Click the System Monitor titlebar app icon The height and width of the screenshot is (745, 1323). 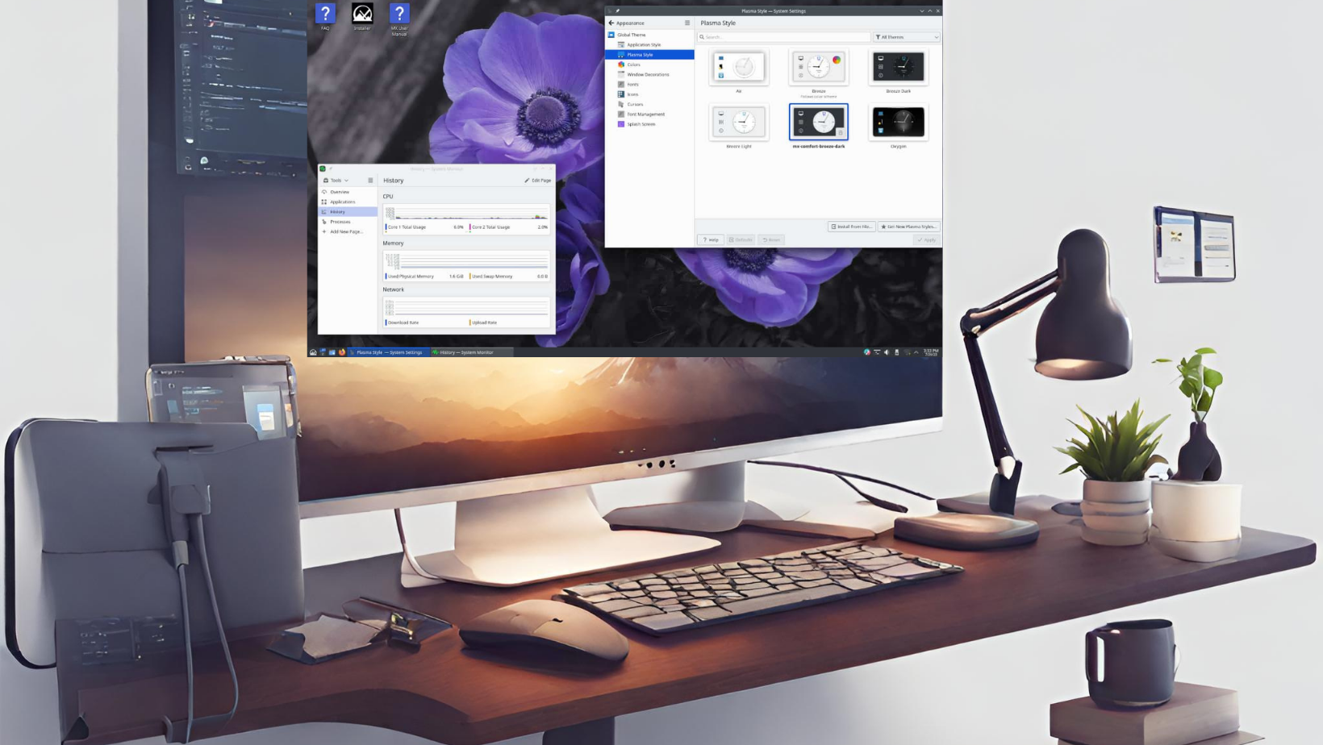(x=323, y=169)
